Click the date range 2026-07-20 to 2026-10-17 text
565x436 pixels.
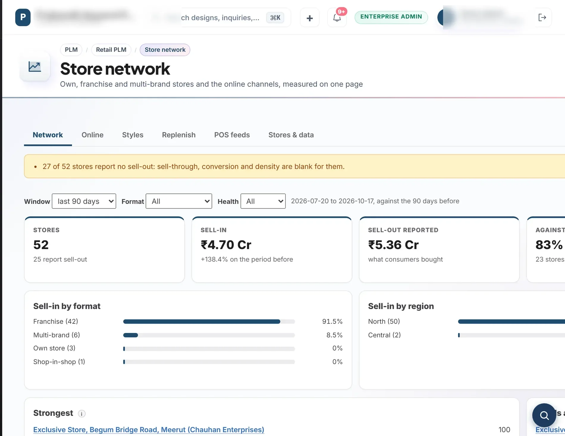(x=375, y=201)
